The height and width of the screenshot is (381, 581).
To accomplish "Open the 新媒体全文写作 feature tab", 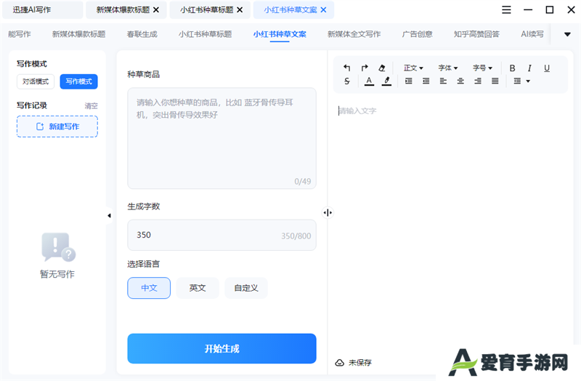I will tap(354, 34).
